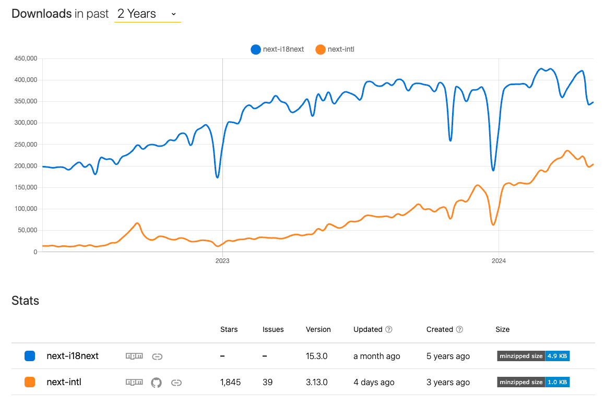Open the downloads time range dropdown
Image resolution: width=616 pixels, height=405 pixels.
[147, 14]
